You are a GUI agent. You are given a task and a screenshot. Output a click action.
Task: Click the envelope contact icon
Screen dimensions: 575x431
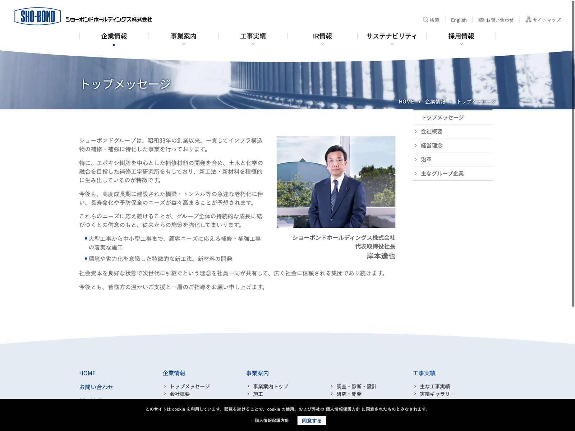click(481, 20)
